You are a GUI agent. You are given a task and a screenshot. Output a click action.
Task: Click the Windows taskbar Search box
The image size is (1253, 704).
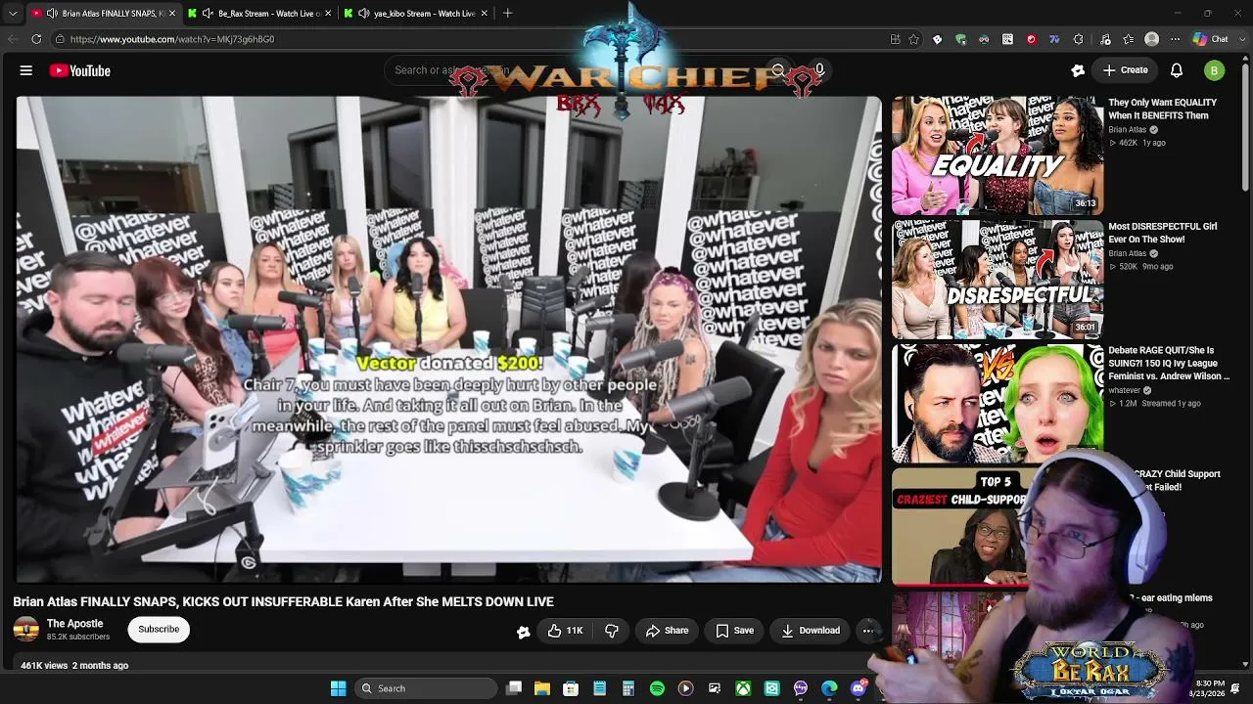click(x=425, y=688)
